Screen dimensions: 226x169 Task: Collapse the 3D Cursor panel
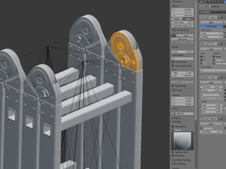172,90
